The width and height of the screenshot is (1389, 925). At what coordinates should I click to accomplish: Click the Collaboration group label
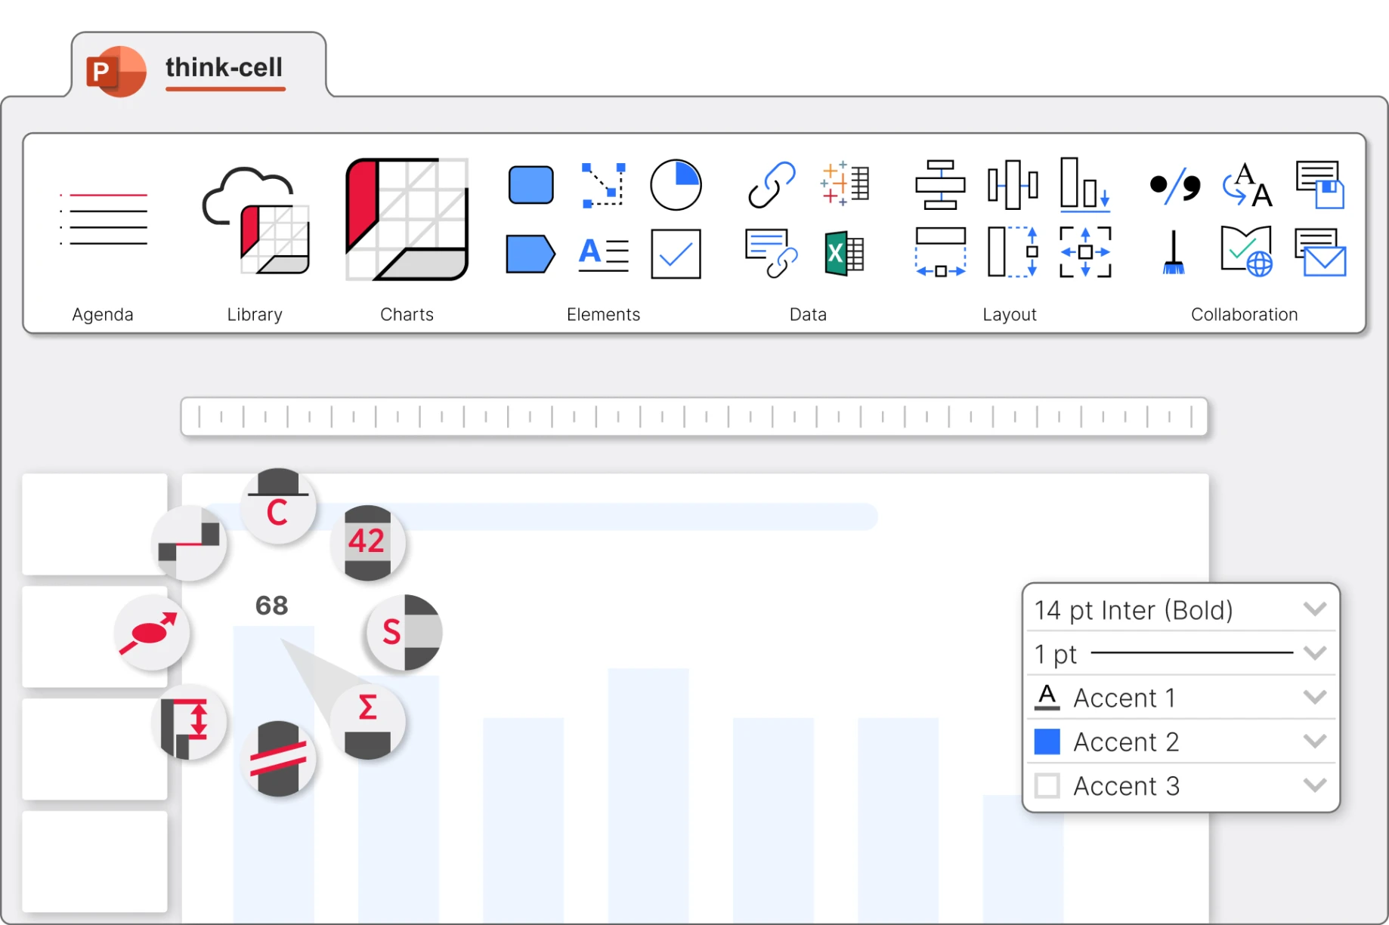point(1244,314)
